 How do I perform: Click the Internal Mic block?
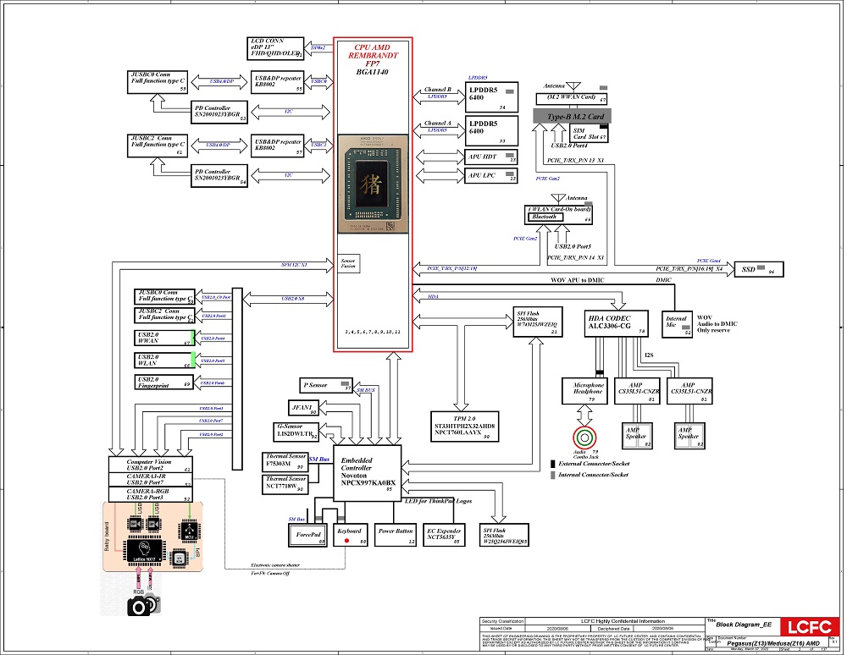(677, 324)
